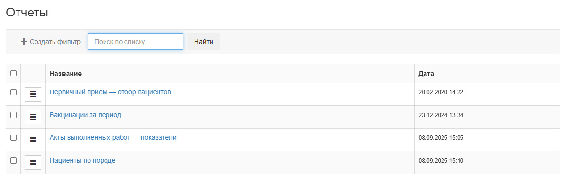
Task: Open the Первичный приём — отбор пациентов report
Action: click(x=110, y=92)
